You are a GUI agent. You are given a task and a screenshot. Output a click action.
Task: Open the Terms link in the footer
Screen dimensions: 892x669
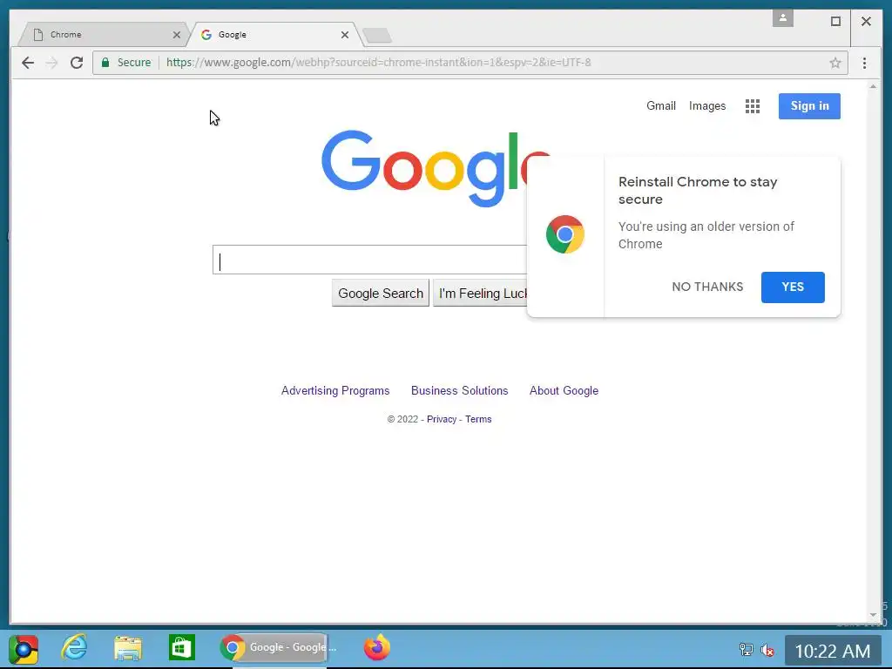(478, 419)
